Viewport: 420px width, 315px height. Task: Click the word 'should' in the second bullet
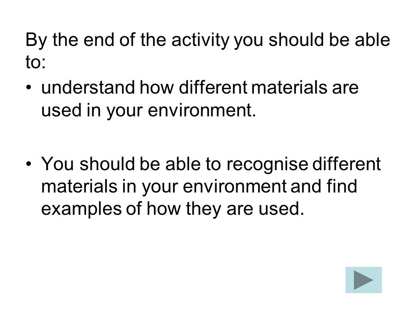(107, 164)
